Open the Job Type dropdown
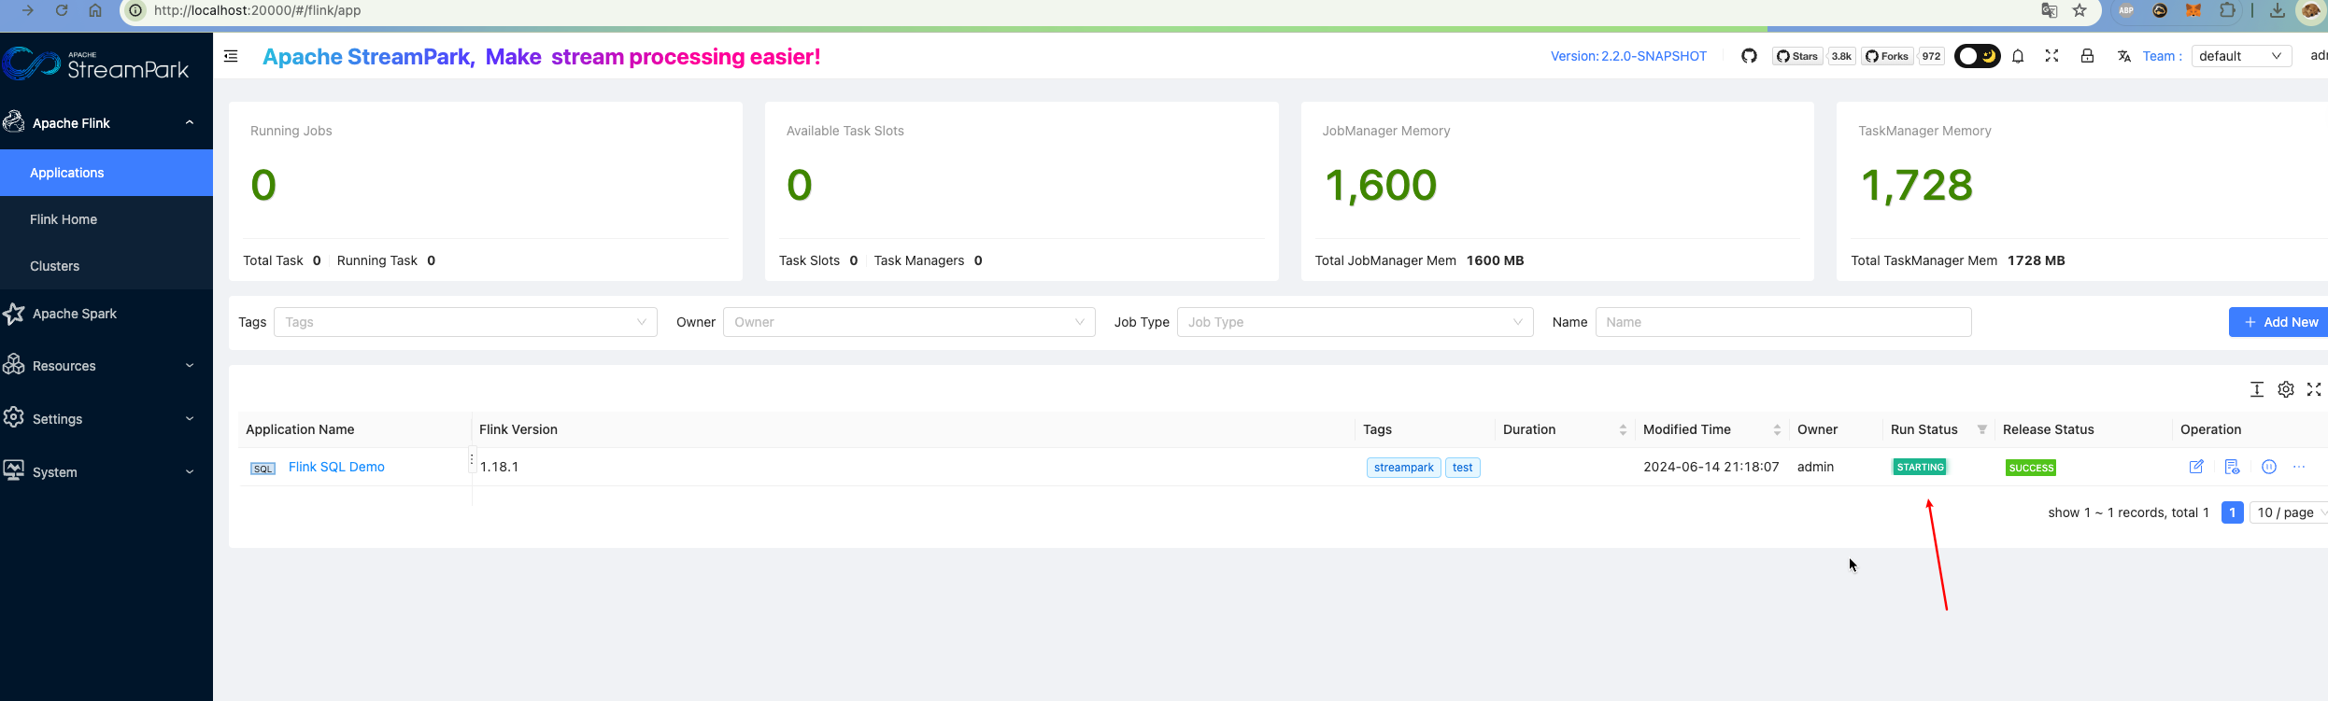The image size is (2328, 701). [x=1355, y=322]
